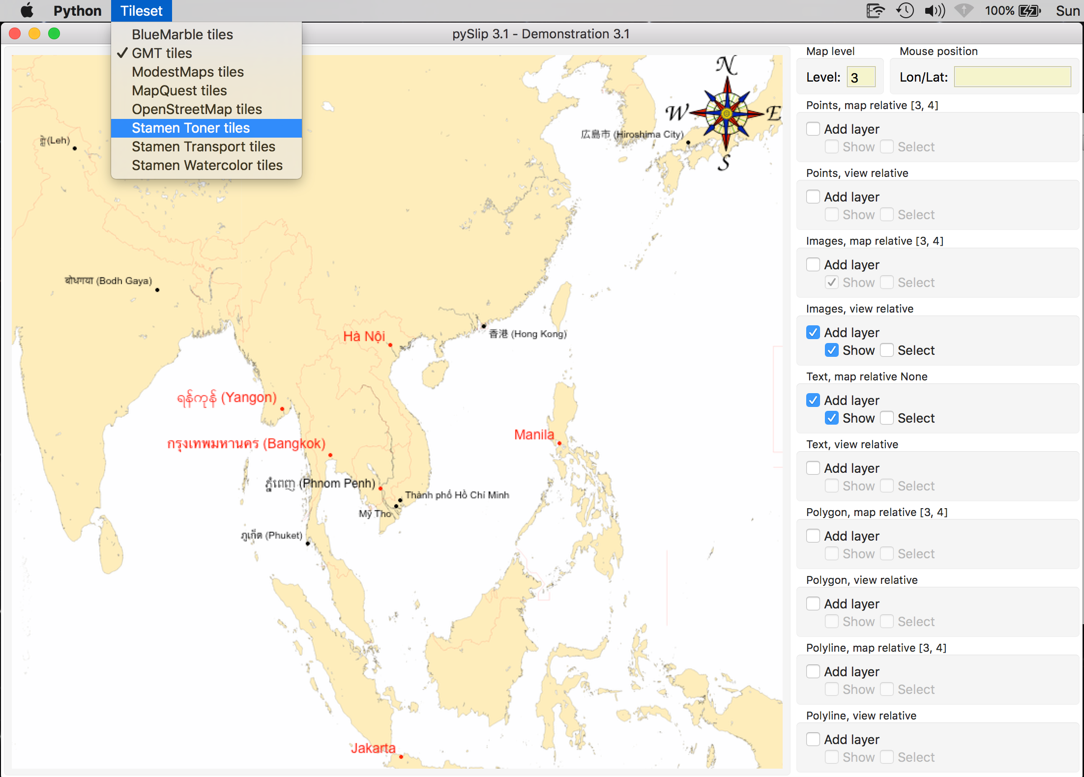1084x777 pixels.
Task: Enable Add layer for Points, map relative
Action: pos(813,129)
